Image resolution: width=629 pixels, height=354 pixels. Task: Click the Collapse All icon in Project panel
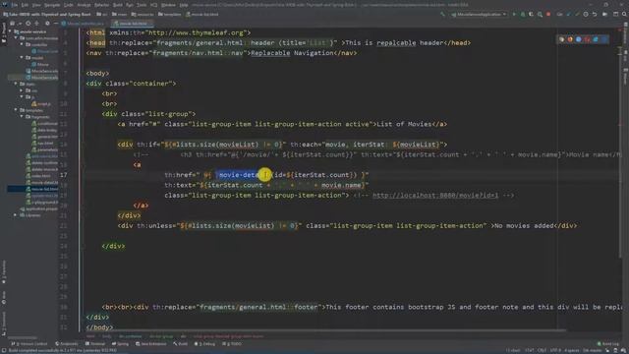click(x=37, y=24)
